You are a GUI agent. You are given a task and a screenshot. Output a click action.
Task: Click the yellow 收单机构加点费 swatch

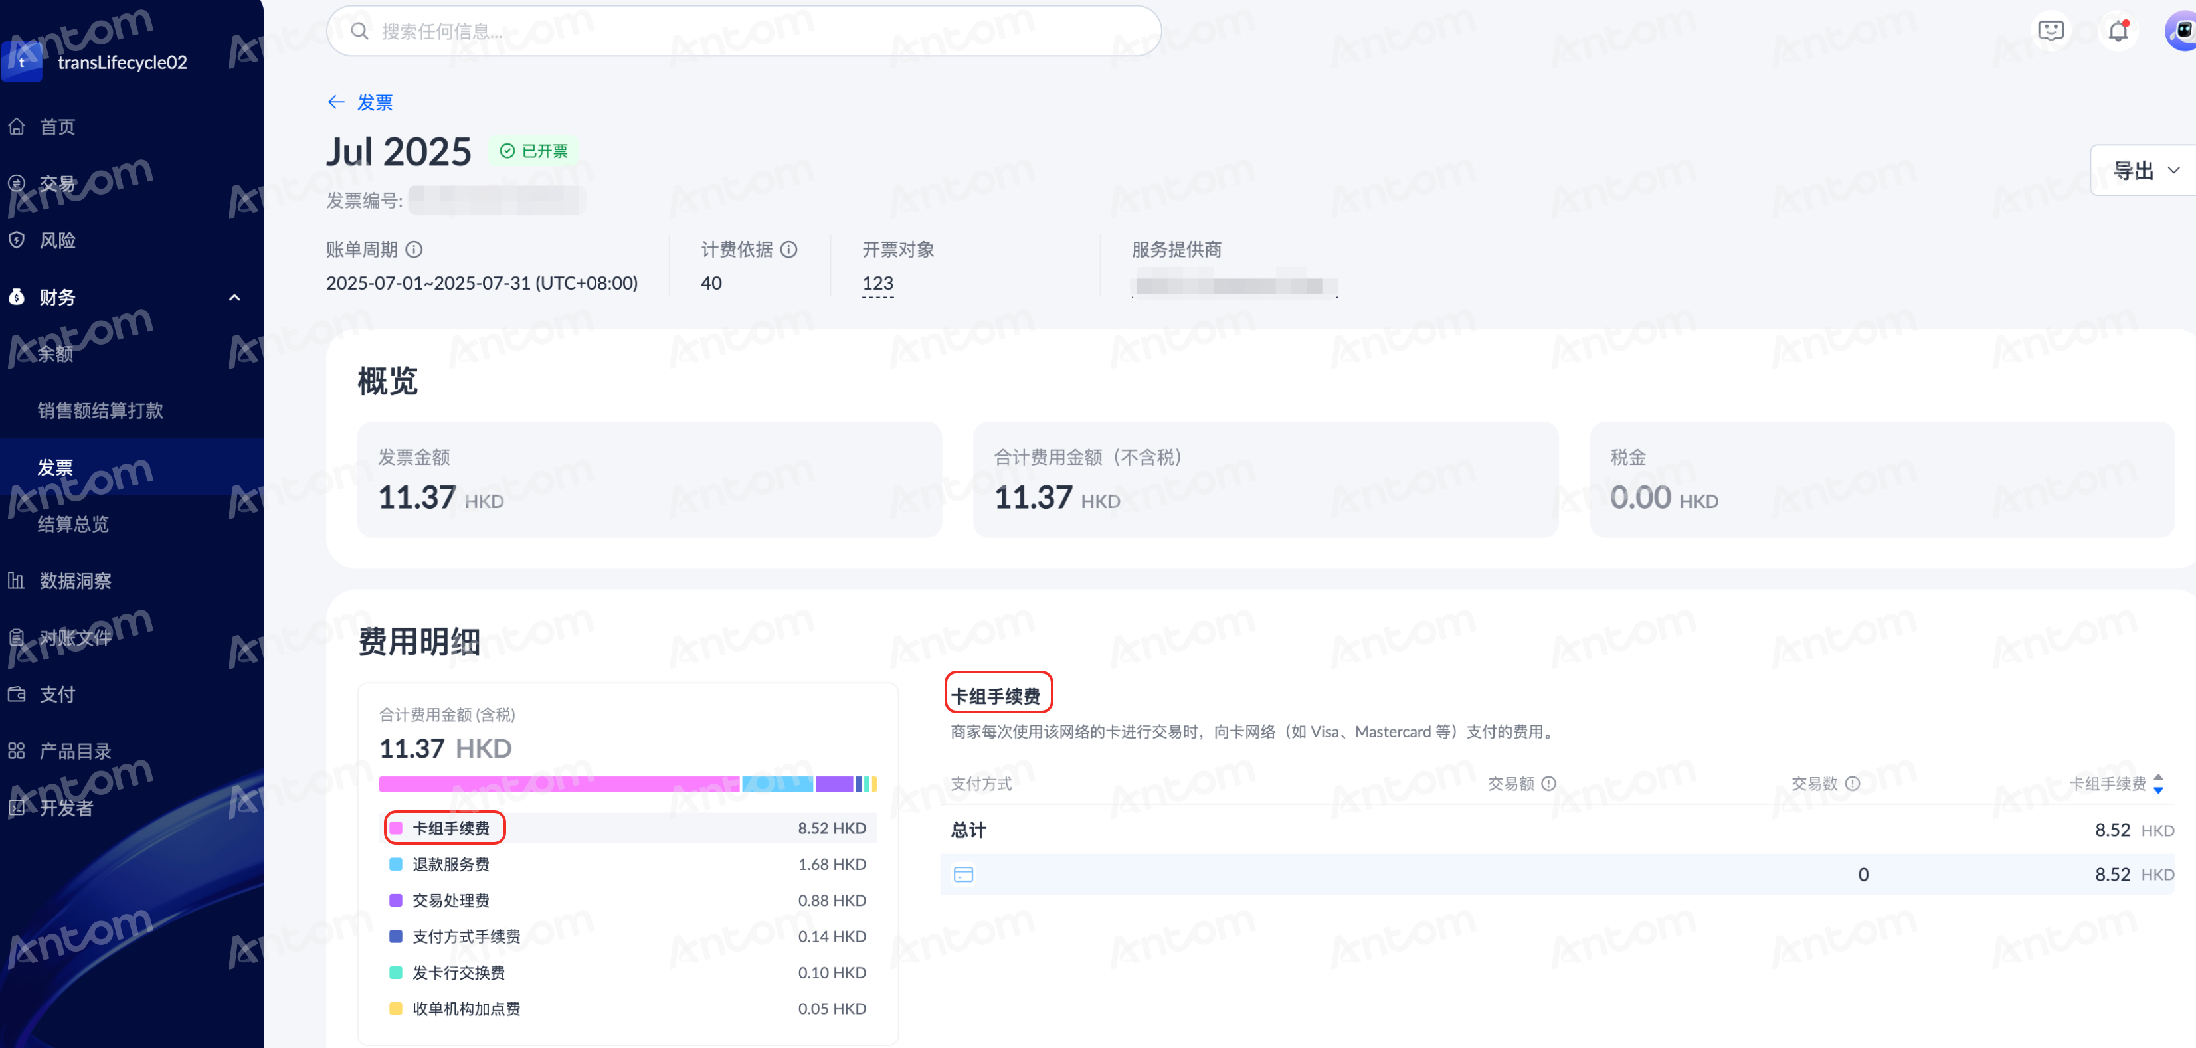(x=395, y=1009)
